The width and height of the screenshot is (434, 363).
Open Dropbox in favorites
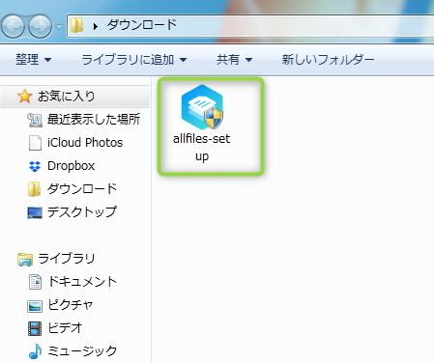[x=72, y=166]
